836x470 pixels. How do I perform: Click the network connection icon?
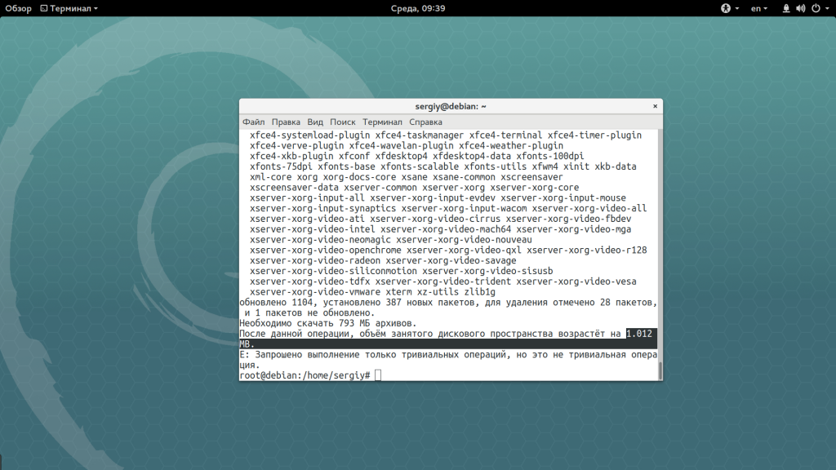786,8
